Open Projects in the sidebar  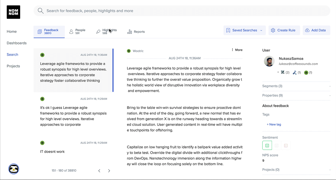(13, 66)
